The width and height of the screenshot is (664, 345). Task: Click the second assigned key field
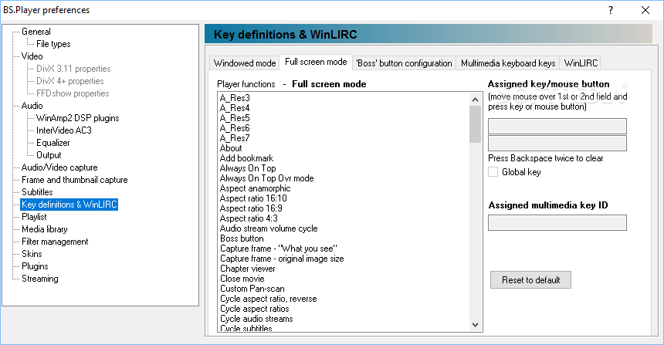click(557, 143)
